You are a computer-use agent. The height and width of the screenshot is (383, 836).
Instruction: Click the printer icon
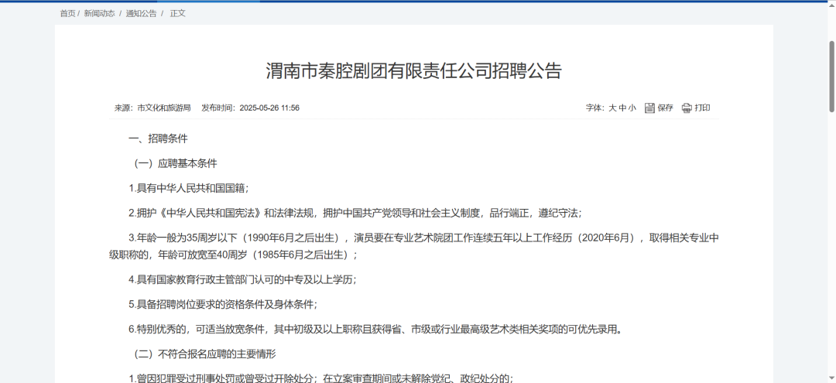[x=687, y=108]
